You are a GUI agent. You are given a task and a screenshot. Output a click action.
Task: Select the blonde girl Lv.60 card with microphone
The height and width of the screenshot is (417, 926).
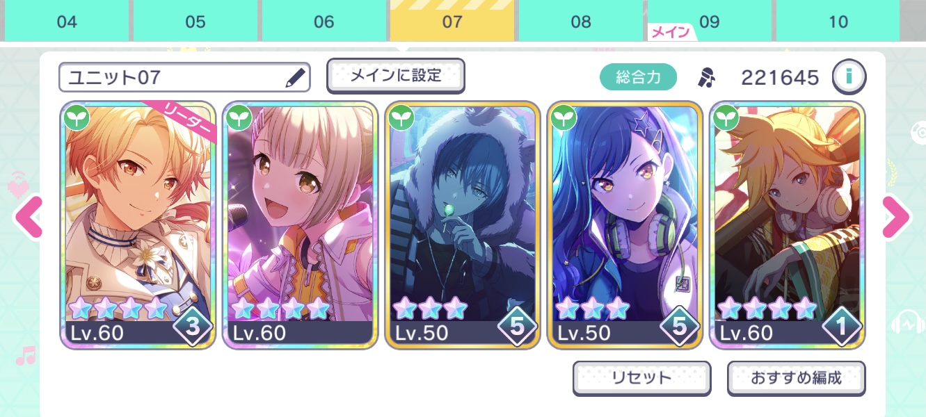point(300,225)
